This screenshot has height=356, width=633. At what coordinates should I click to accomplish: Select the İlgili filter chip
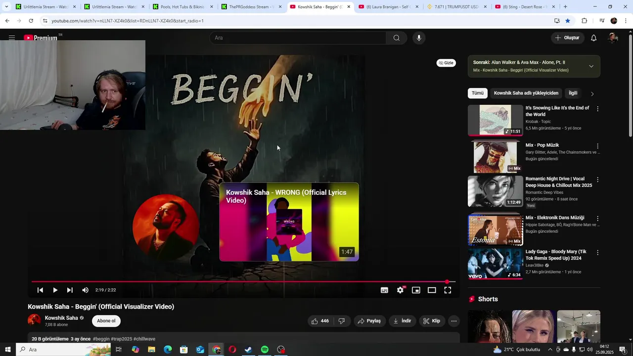(573, 93)
